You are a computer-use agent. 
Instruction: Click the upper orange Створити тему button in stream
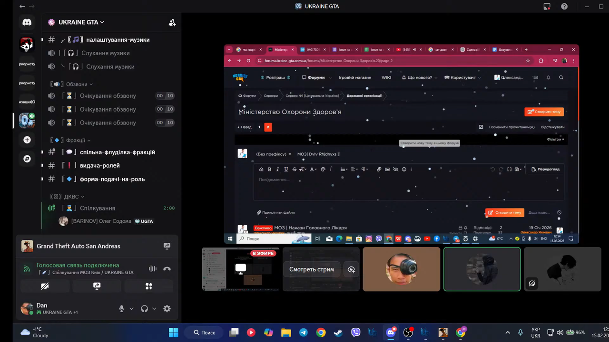coord(544,112)
